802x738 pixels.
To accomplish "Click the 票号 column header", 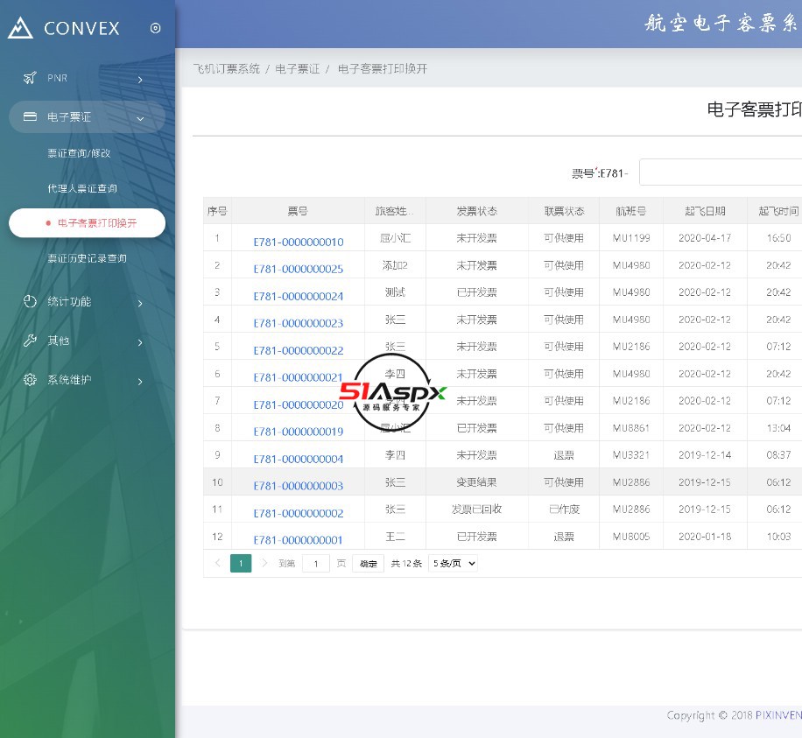I will pos(298,211).
